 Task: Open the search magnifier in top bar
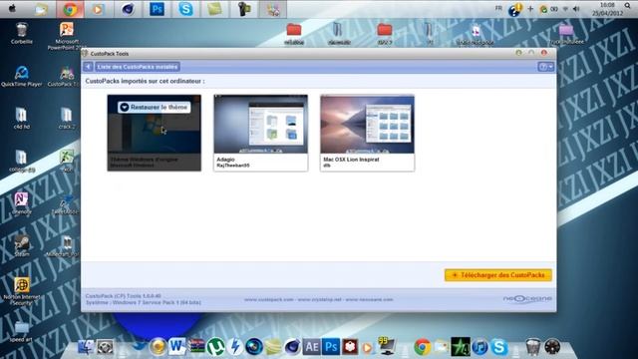(628, 5)
